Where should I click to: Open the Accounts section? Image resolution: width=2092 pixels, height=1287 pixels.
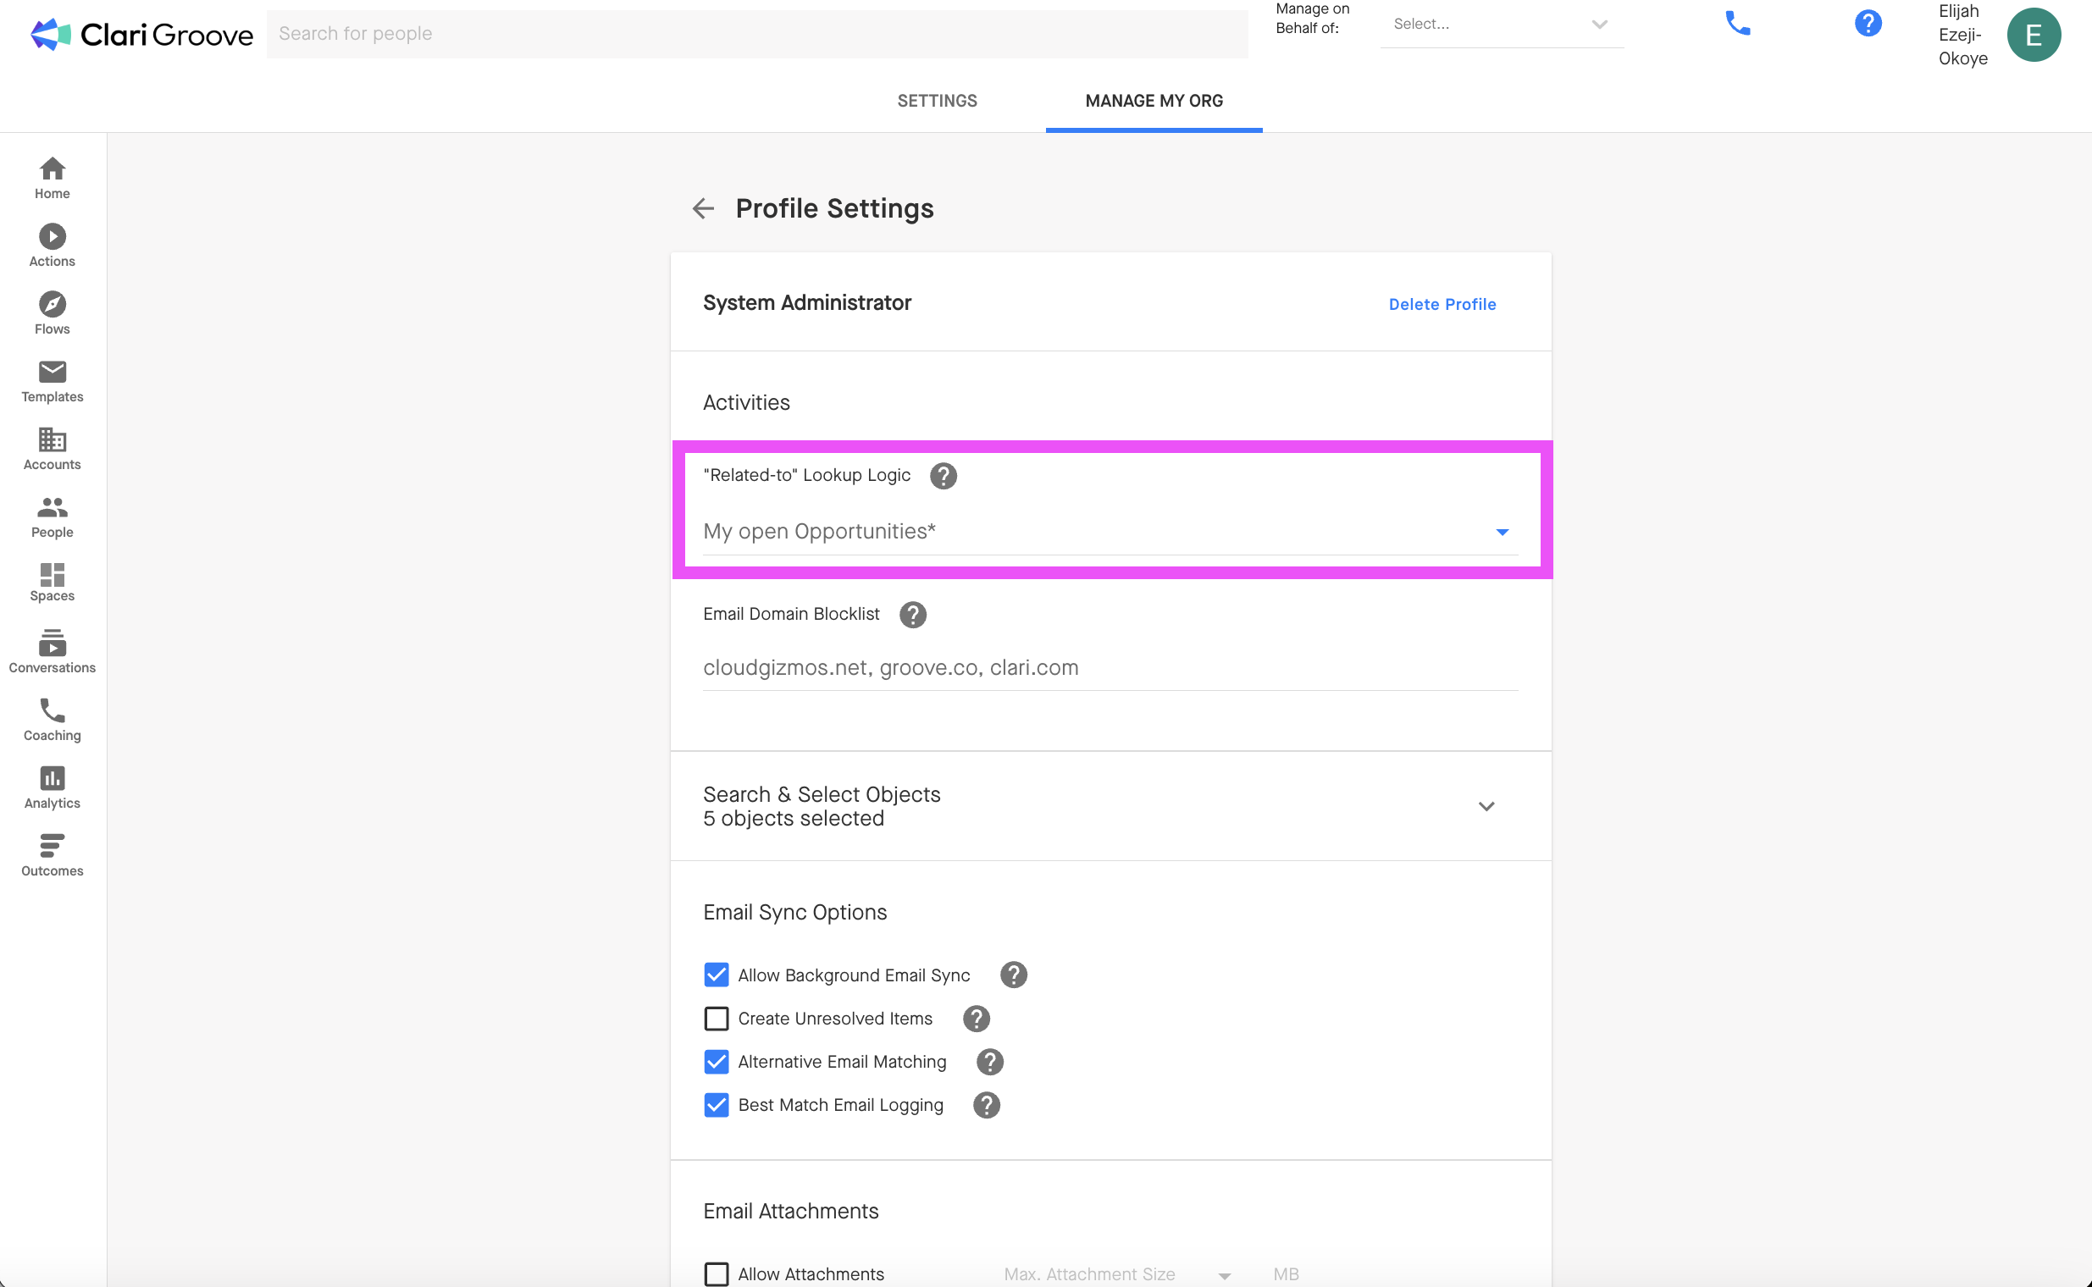pyautogui.click(x=52, y=449)
